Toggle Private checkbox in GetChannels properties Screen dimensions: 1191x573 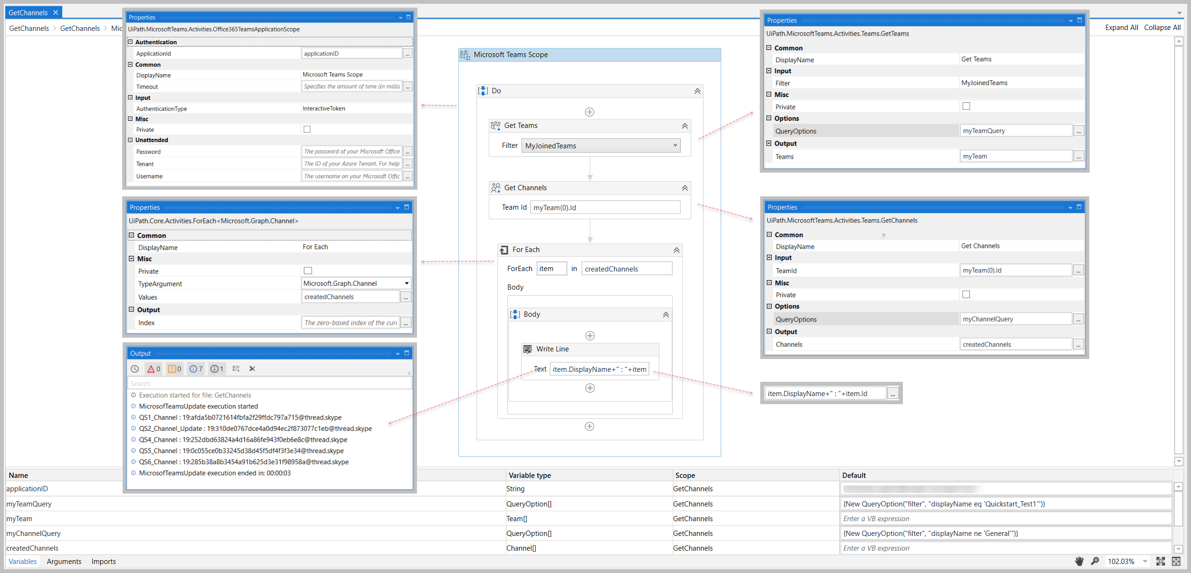pos(966,294)
